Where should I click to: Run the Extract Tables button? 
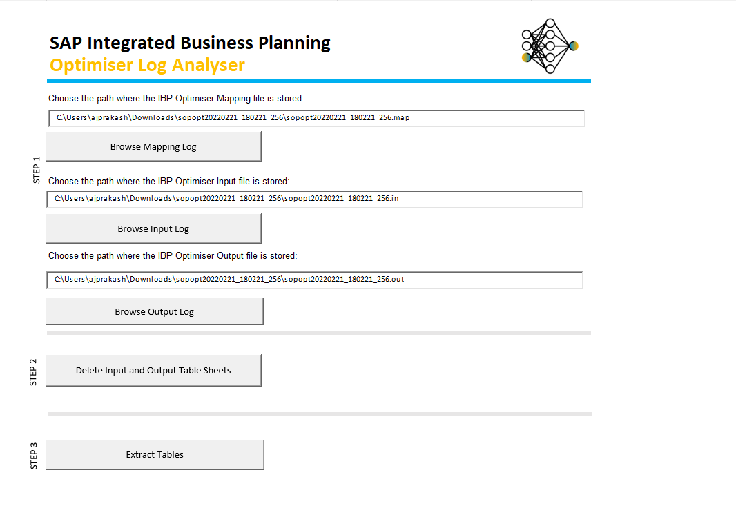click(155, 455)
